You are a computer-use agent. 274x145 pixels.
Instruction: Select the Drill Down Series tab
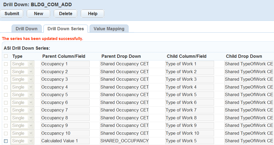click(x=66, y=29)
